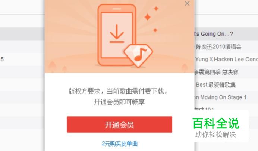Click the 助你轻松解决 slogan text
The height and width of the screenshot is (151, 258).
(x=216, y=135)
